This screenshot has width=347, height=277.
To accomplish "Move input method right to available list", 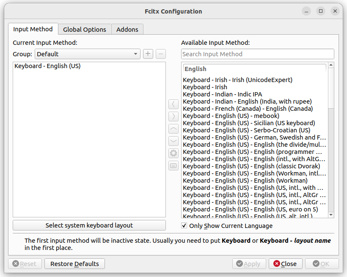I will click(x=173, y=116).
